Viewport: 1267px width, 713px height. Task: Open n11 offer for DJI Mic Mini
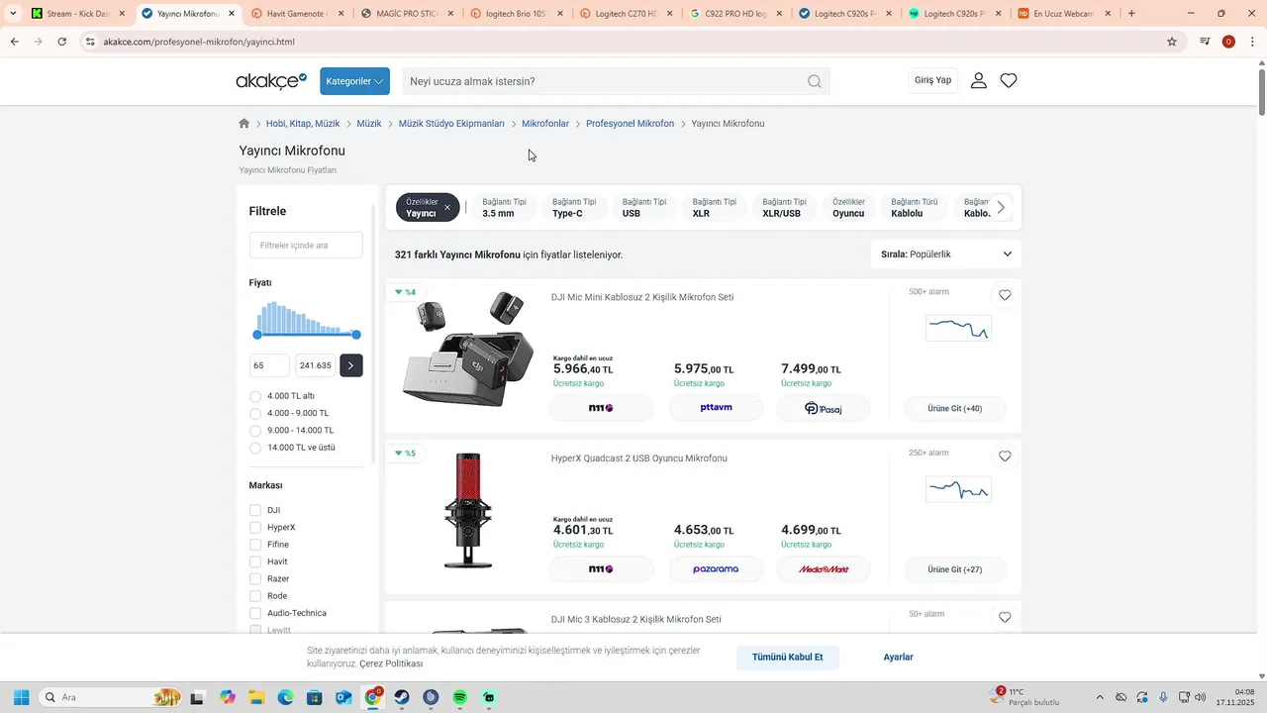(601, 408)
